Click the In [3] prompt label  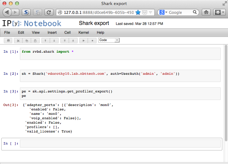tap(11, 91)
